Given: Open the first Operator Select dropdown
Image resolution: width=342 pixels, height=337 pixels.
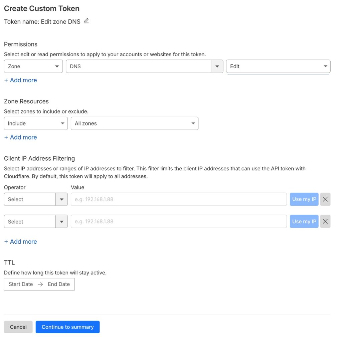Looking at the screenshot, I should [36, 199].
